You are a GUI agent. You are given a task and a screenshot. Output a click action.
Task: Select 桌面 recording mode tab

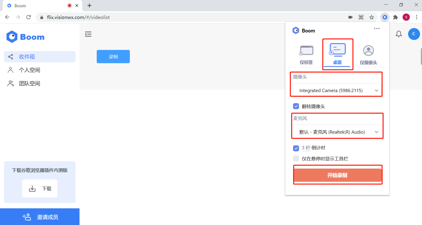click(x=337, y=54)
